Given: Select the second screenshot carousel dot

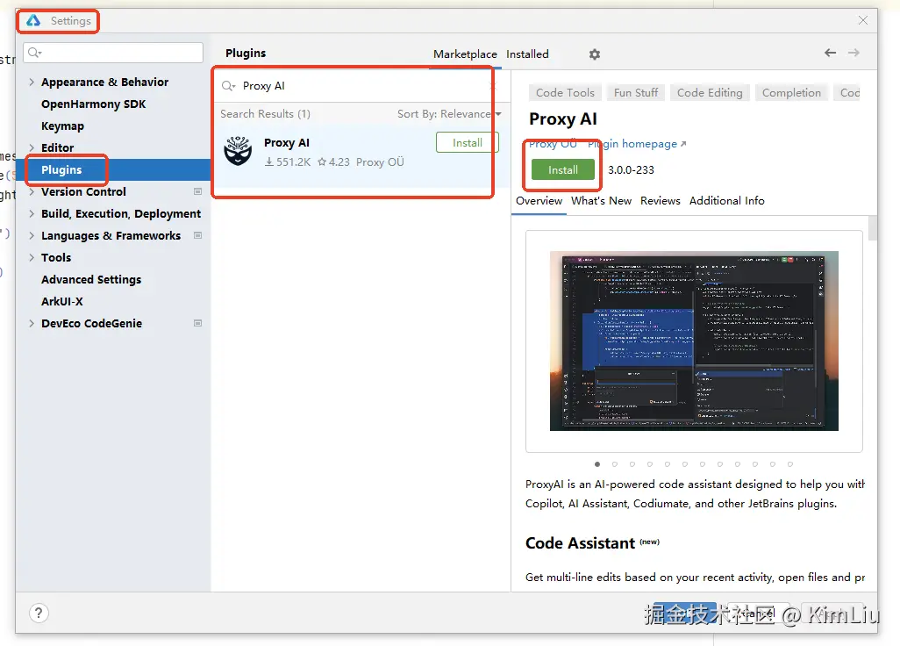Looking at the screenshot, I should [x=615, y=464].
